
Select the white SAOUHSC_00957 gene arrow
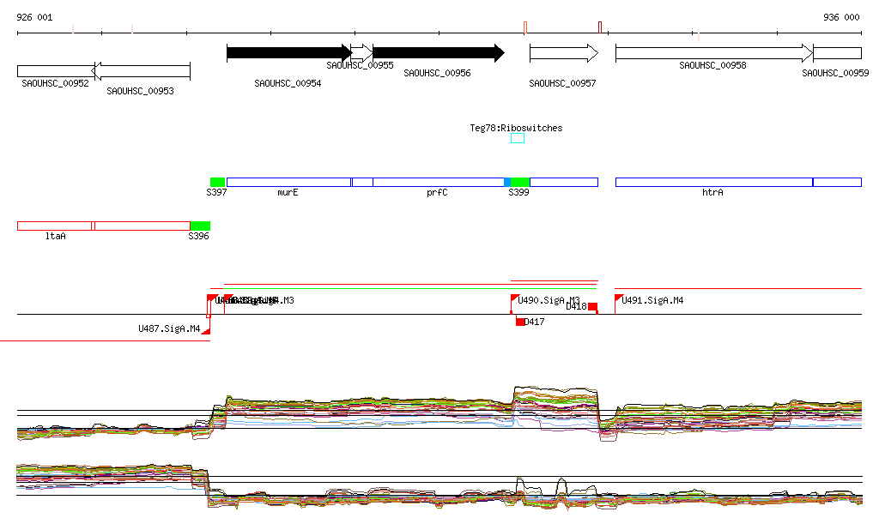(x=564, y=53)
